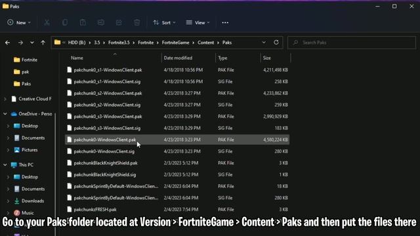Click file icon of pakchunk0_s1-WindowsClient.pak
The width and height of the screenshot is (420, 236).
pos(70,70)
